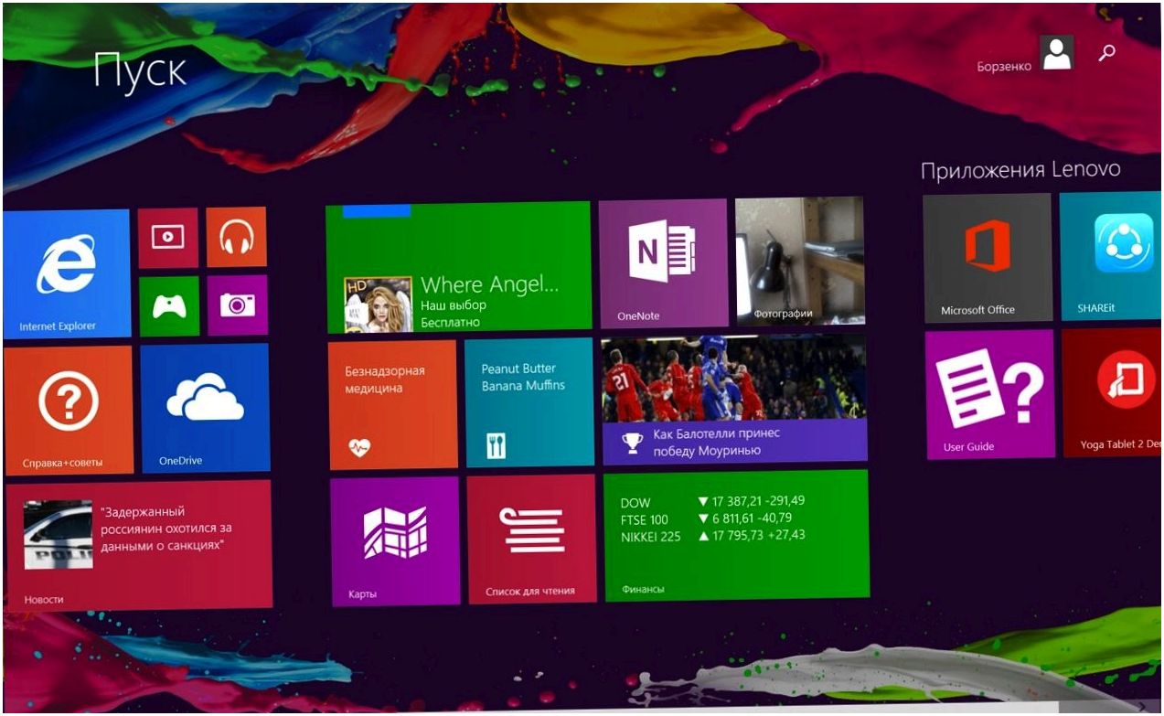Open the Games tile with controller icon
Image resolution: width=1164 pixels, height=716 pixels.
pyautogui.click(x=169, y=306)
